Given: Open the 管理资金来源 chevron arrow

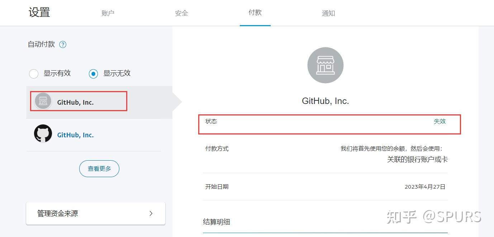Looking at the screenshot, I should [x=151, y=213].
